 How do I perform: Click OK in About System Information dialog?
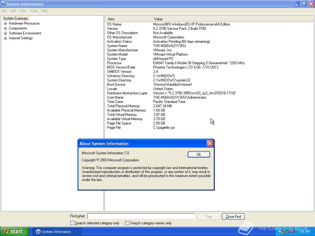coord(199,154)
